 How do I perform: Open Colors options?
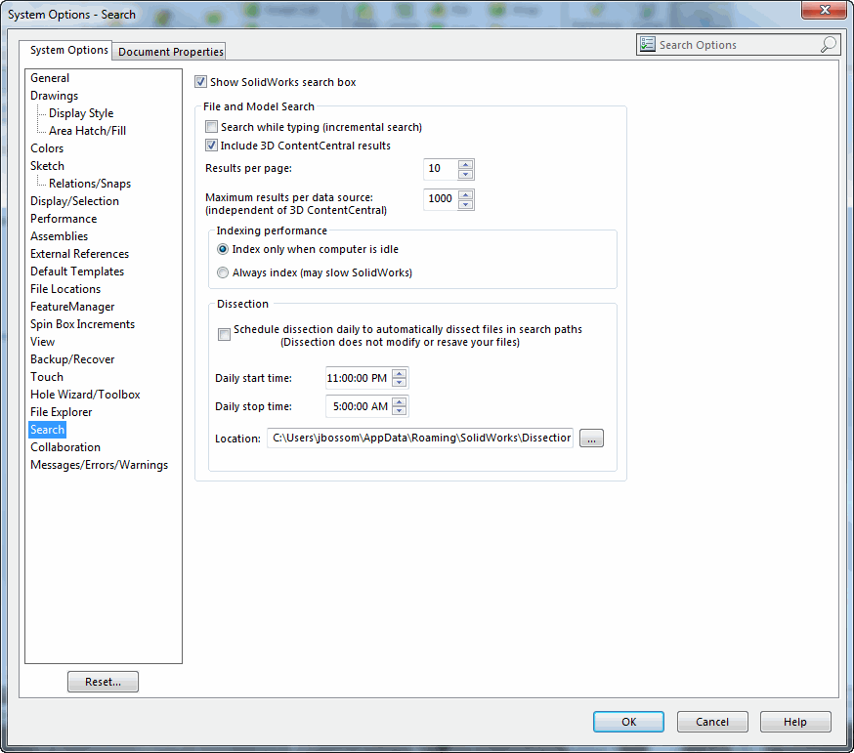(x=47, y=148)
